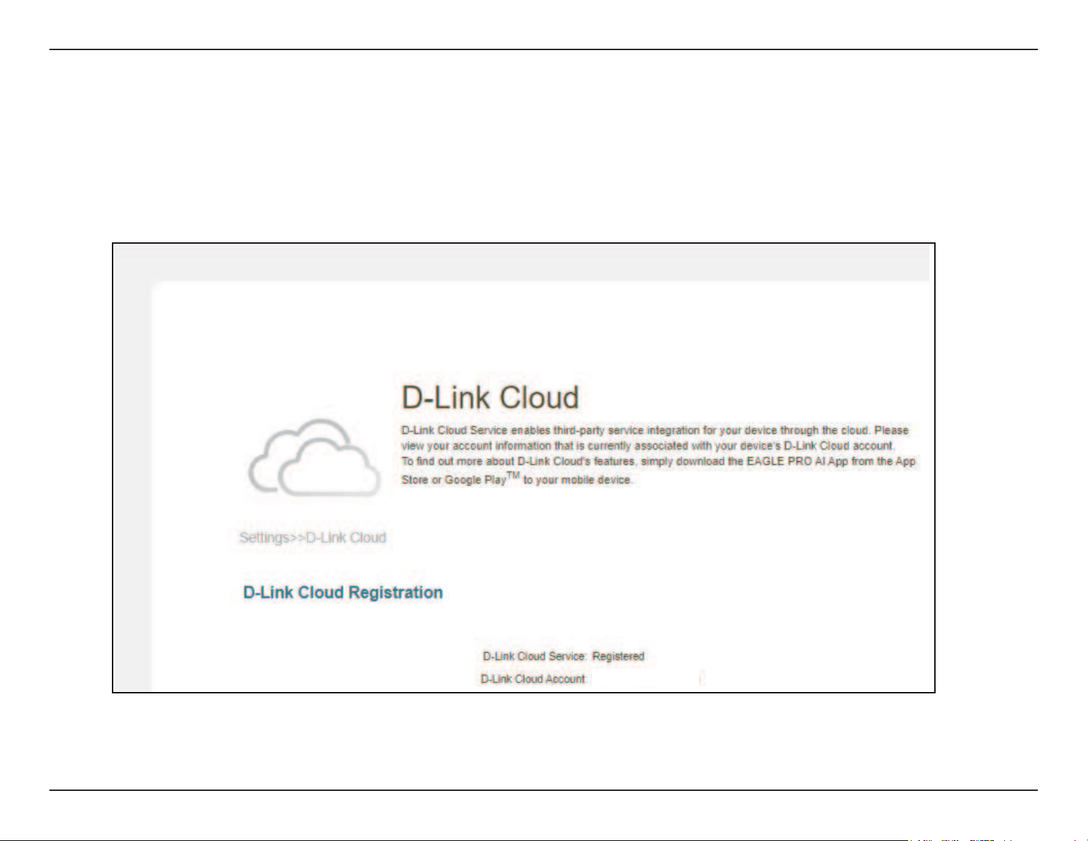
Task: Click the D-Link Cloud Registration section title
Action: [343, 592]
